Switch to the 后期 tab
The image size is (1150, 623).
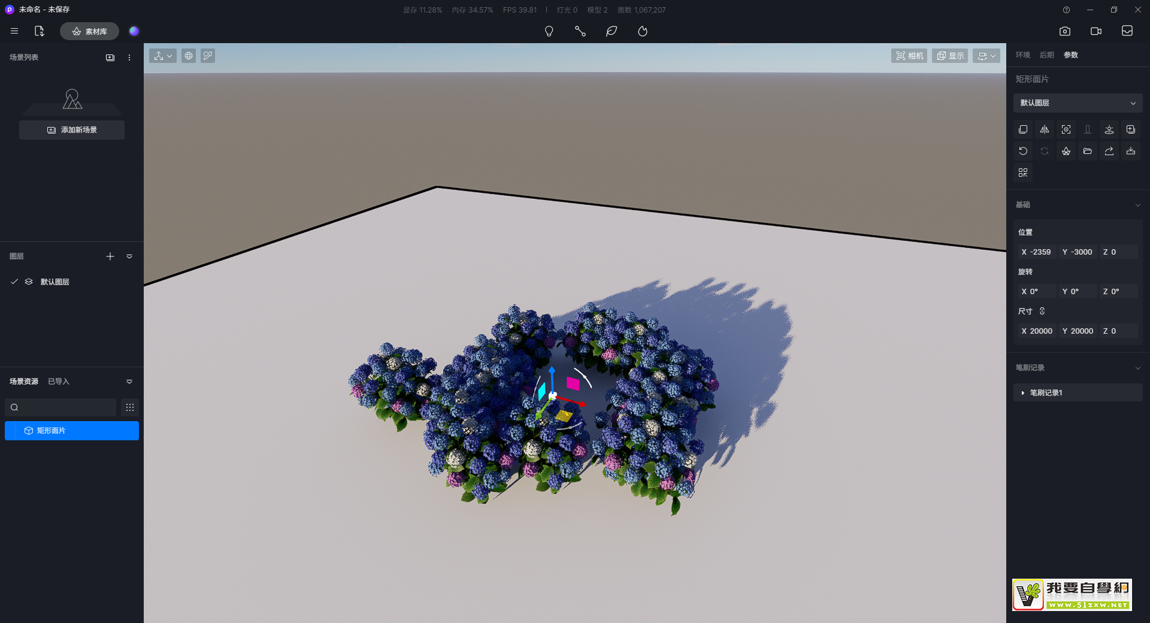[x=1046, y=55]
